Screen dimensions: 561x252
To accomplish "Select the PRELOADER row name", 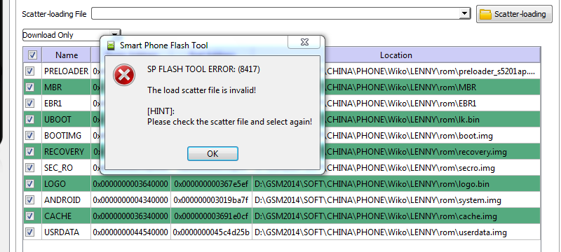I will click(x=66, y=71).
